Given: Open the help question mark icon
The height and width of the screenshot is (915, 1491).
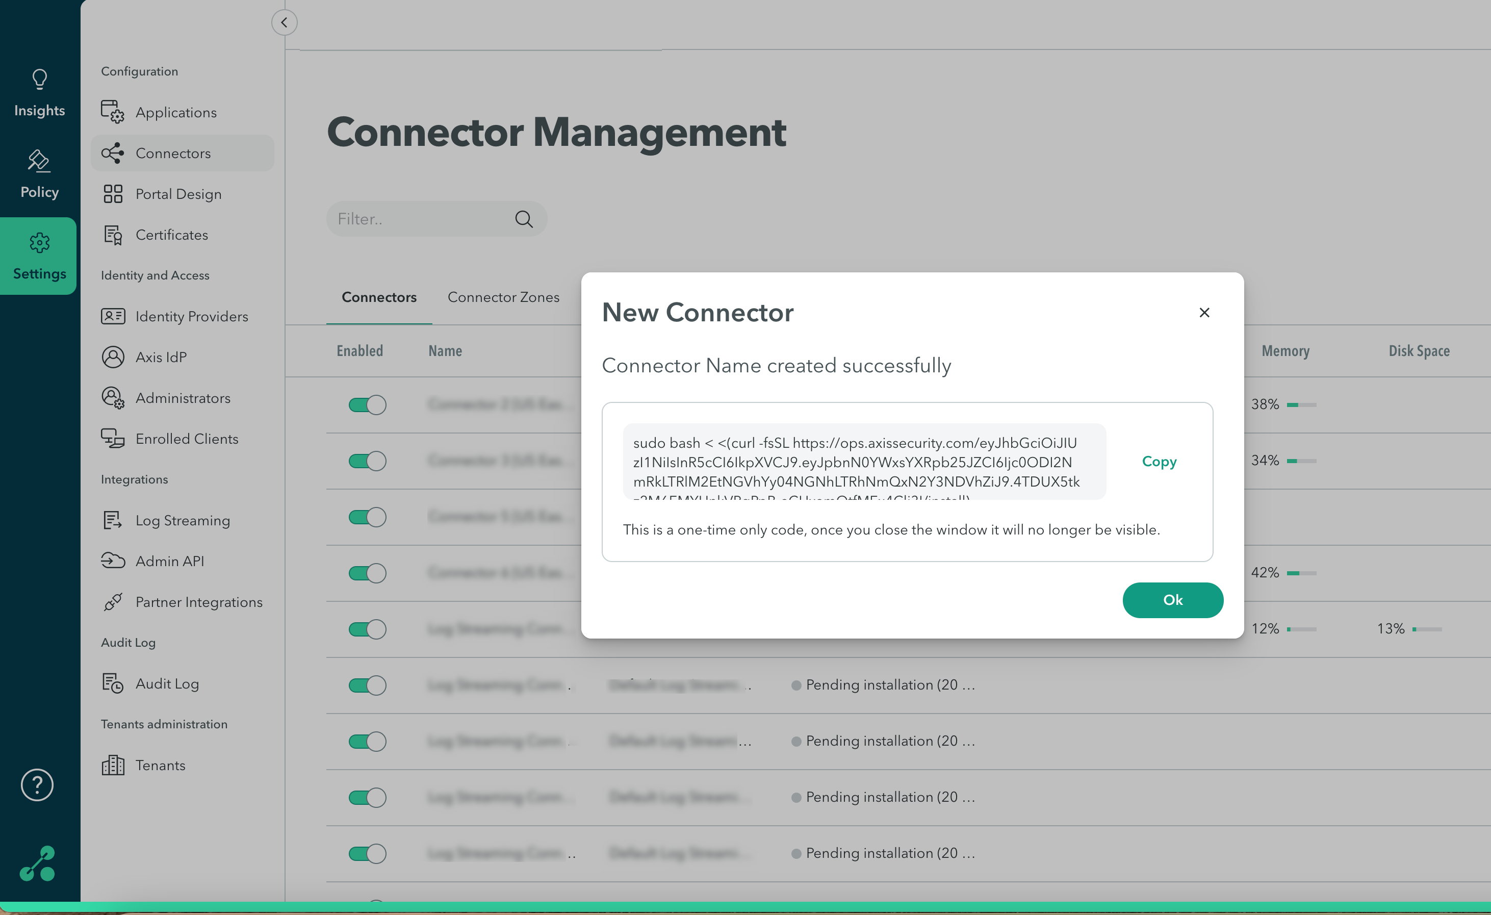Looking at the screenshot, I should click(x=37, y=785).
